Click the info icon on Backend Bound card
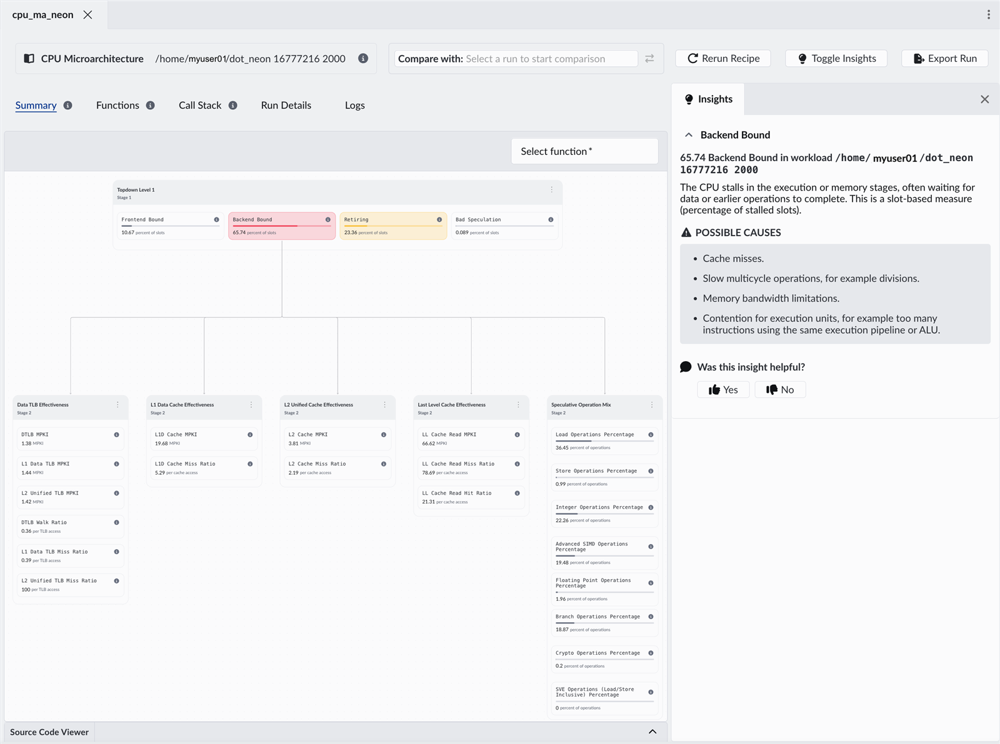 (x=328, y=220)
